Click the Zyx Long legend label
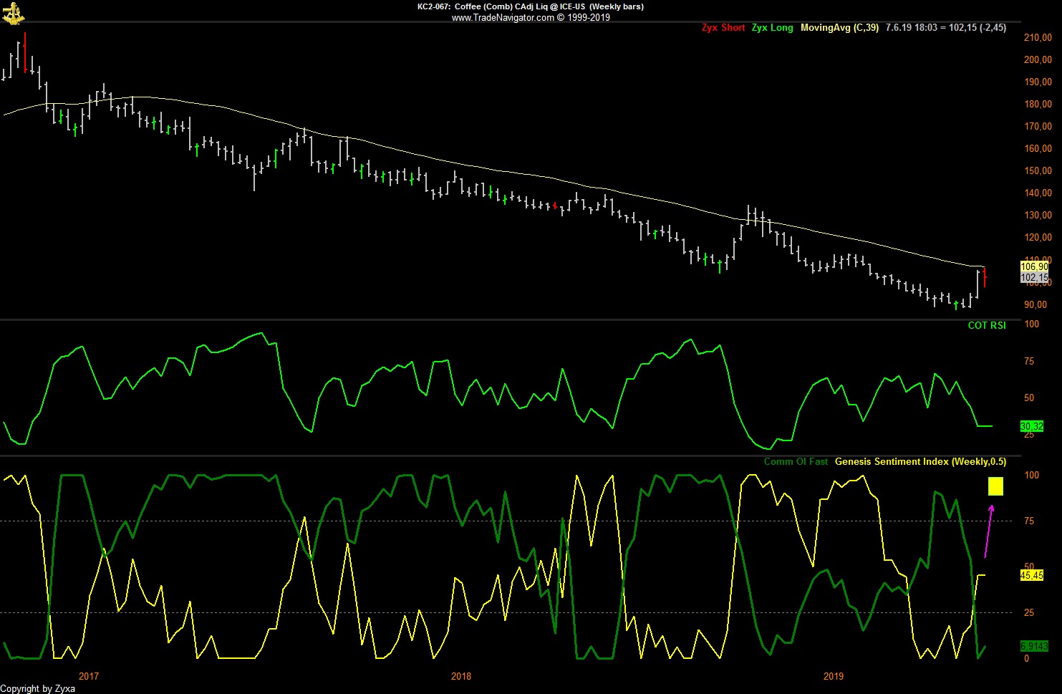Image resolution: width=1062 pixels, height=694 pixels. (772, 28)
